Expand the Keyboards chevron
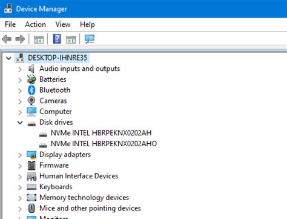 click(x=20, y=187)
